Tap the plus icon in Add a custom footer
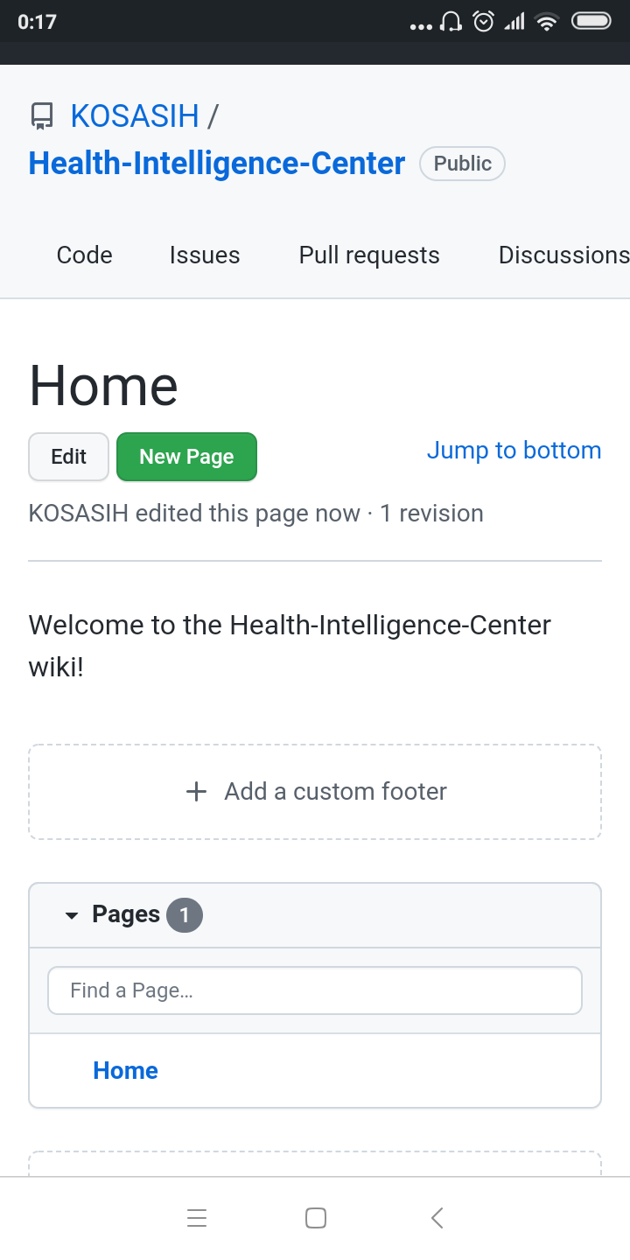630x1260 pixels. tap(197, 792)
